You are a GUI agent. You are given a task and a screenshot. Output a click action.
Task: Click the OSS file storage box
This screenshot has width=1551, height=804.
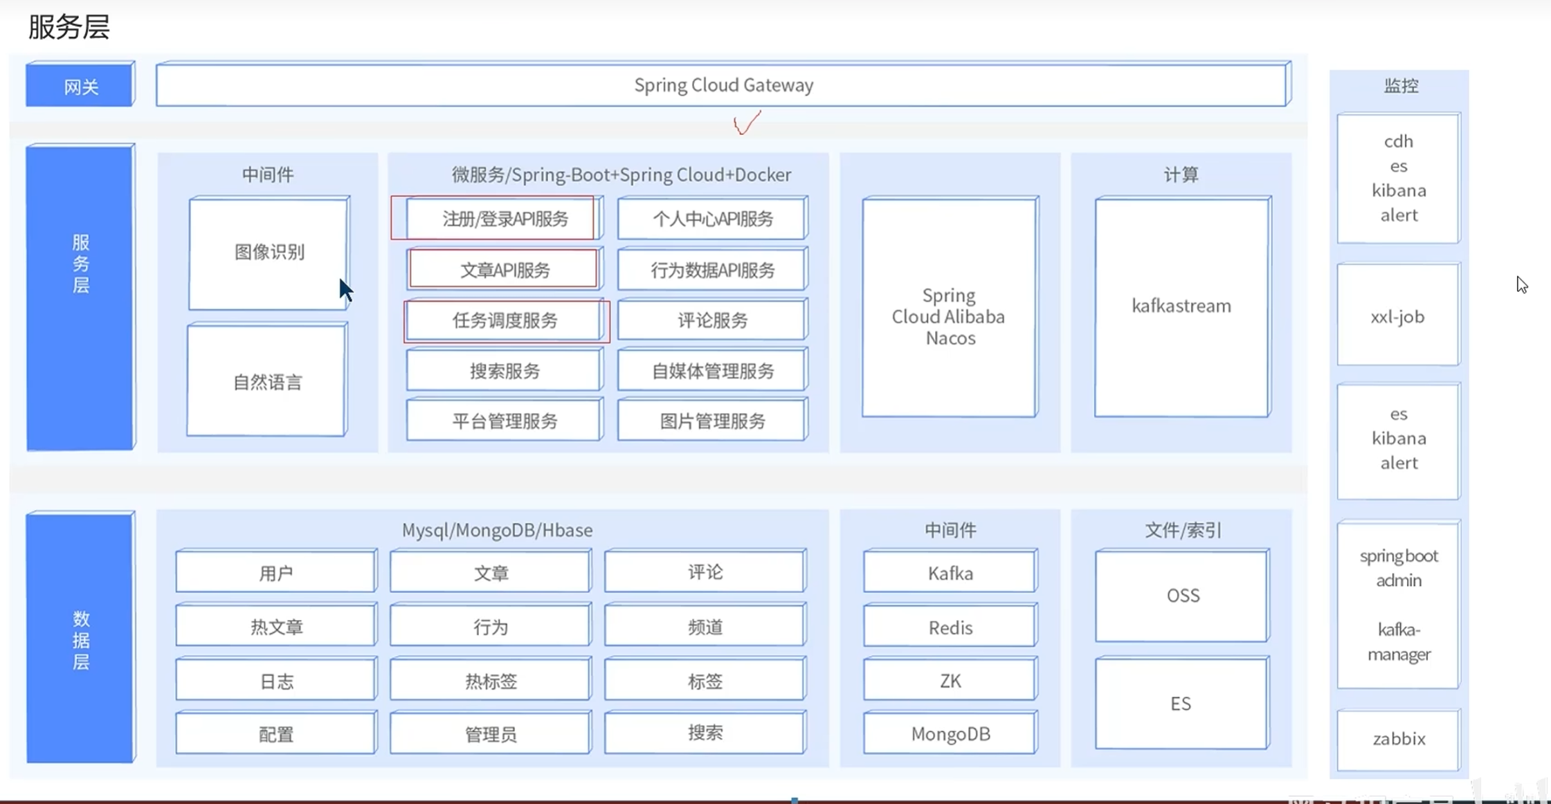[x=1182, y=596]
